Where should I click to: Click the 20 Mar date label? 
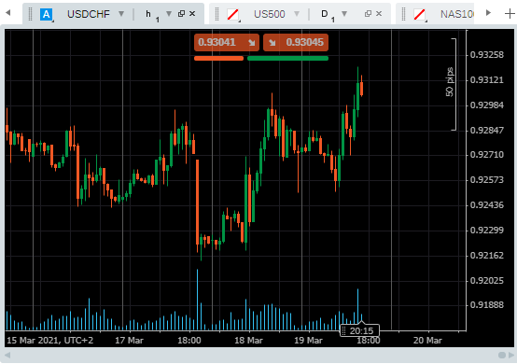pos(427,341)
